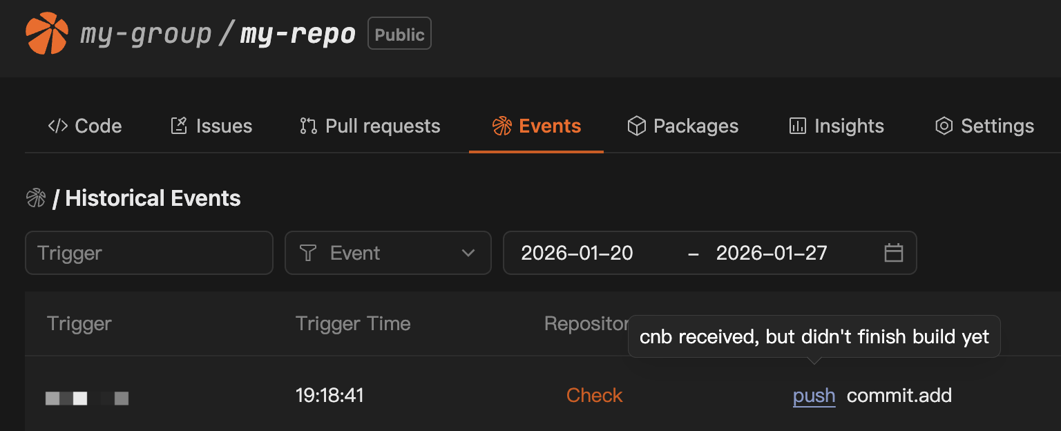Switch to the Pull requests tab
Image resolution: width=1061 pixels, height=431 pixels.
click(369, 126)
